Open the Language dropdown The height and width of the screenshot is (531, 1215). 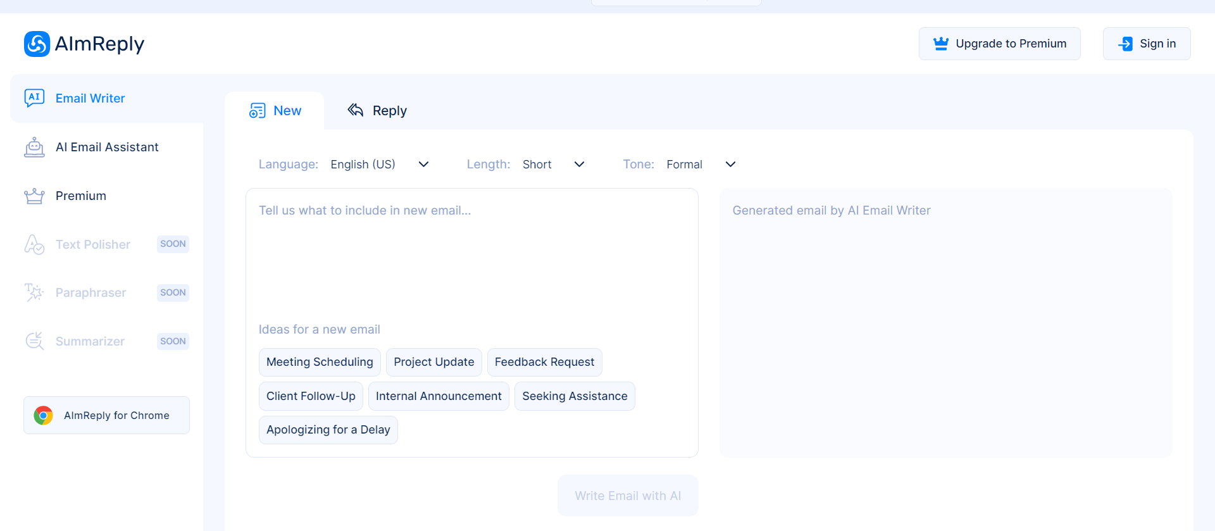(x=380, y=165)
